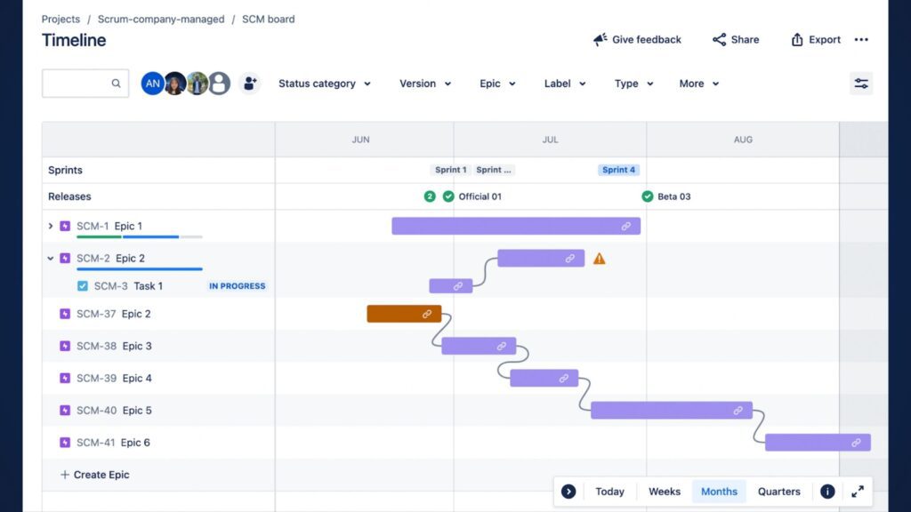Viewport: 911px width, 512px height.
Task: Click link icon on orange SCM-37 bar
Action: (x=427, y=314)
